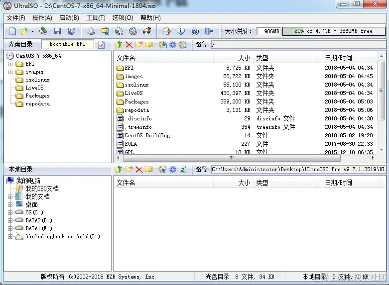Click the 20% of 4.7GB capacity bar
The height and width of the screenshot is (285, 389).
click(334, 31)
